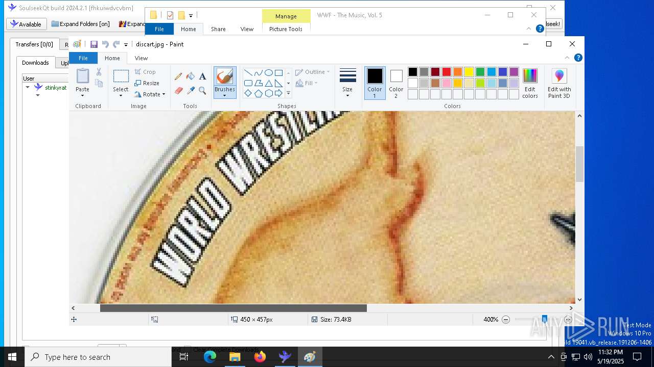Click the zoom out minus button
The width and height of the screenshot is (654, 367).
pos(506,320)
